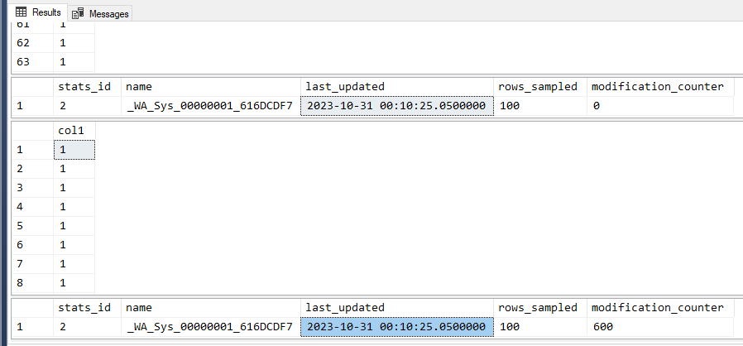Click the Results grid icon
This screenshot has height=346, width=743.
coord(22,13)
